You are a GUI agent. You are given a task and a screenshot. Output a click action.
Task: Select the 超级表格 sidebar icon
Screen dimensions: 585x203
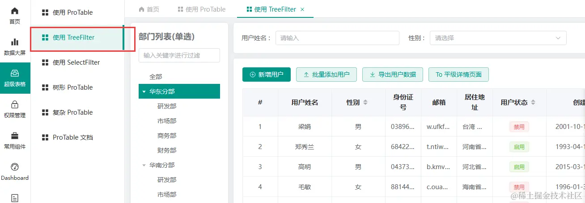click(15, 73)
